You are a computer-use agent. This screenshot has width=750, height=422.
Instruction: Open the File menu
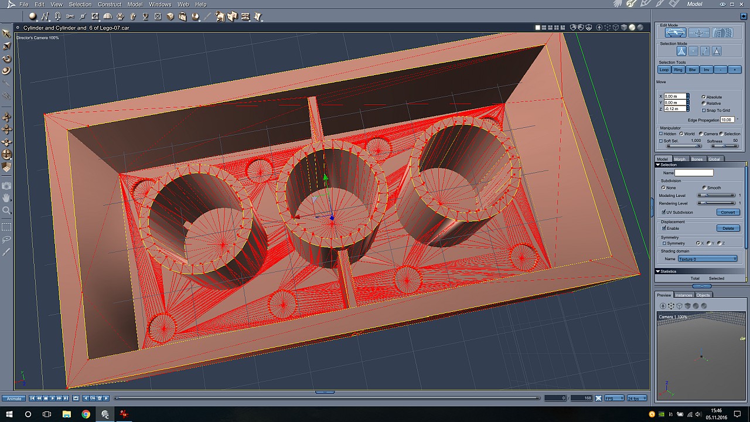point(24,4)
